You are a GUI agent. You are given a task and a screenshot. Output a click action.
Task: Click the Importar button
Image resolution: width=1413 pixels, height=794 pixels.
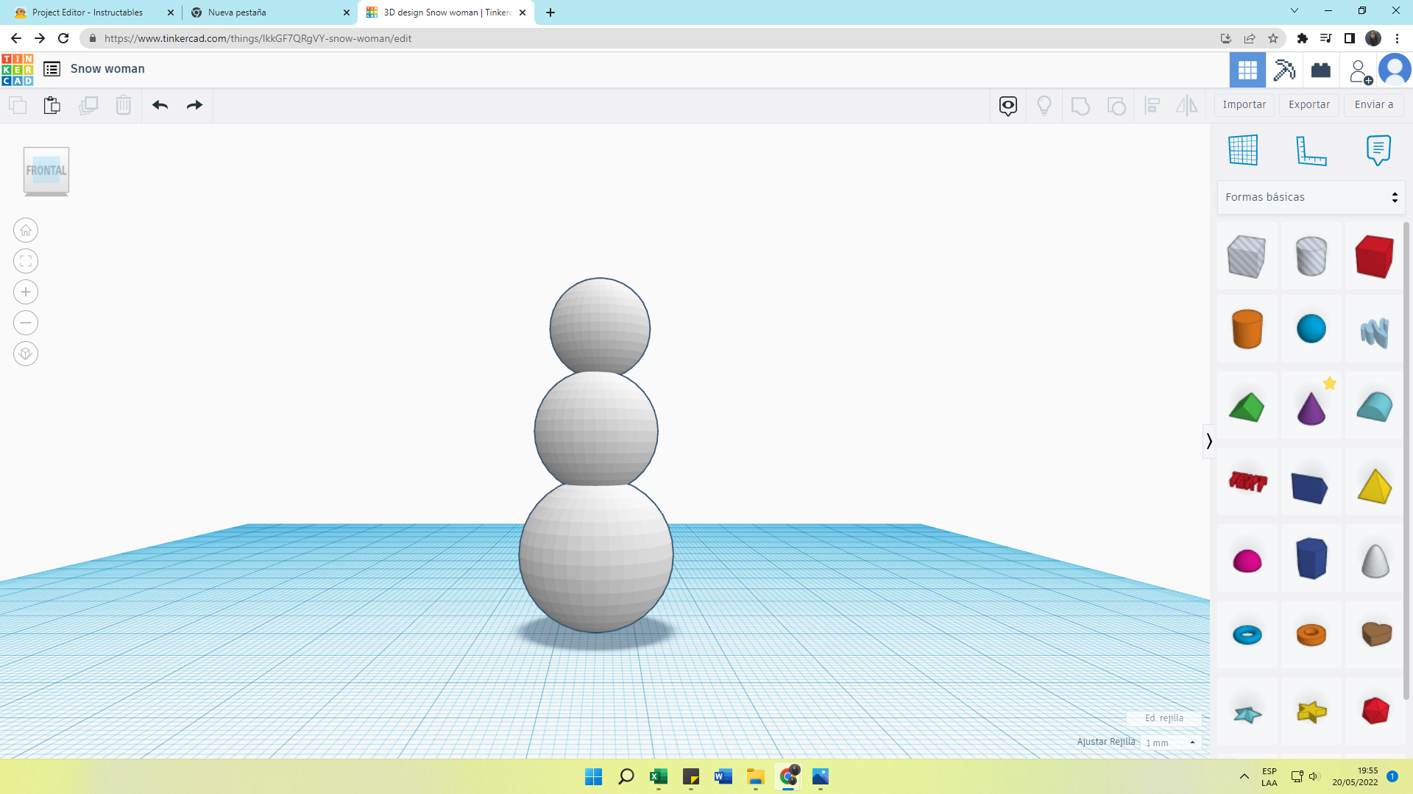coord(1244,105)
